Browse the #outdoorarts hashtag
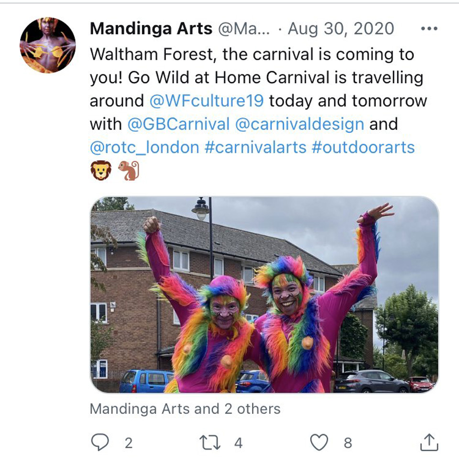The width and height of the screenshot is (459, 467). pyautogui.click(x=363, y=147)
